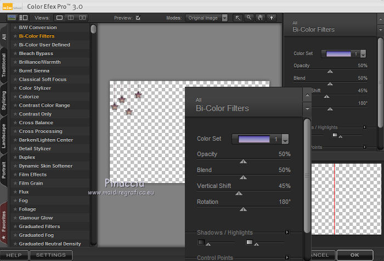Image resolution: width=384 pixels, height=261 pixels.
Task: Expand Control Points arrow in right-side panel
Action: click(365, 147)
